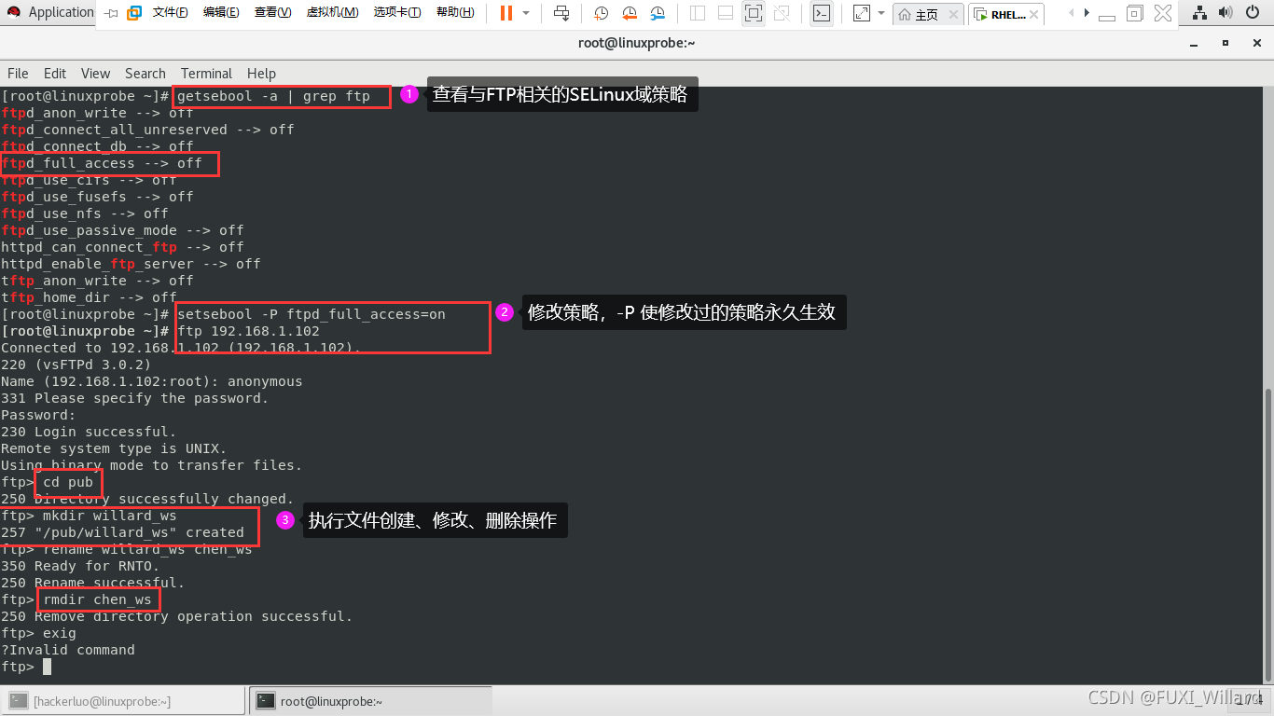Click '230 Login successful.' line
The image size is (1274, 716).
[x=89, y=432]
